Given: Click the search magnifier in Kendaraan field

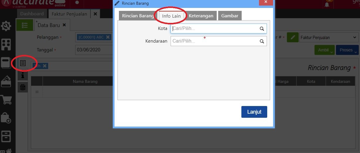Looking at the screenshot, I should coord(262,41).
